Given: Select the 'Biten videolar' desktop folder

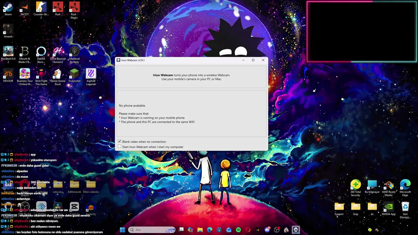Looking at the screenshot, I should pyautogui.click(x=91, y=187).
